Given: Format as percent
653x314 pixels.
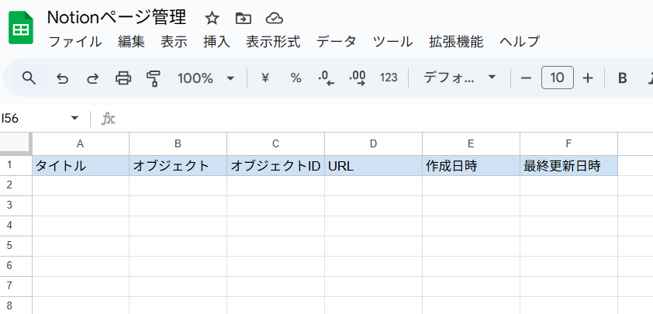Looking at the screenshot, I should pos(295,78).
